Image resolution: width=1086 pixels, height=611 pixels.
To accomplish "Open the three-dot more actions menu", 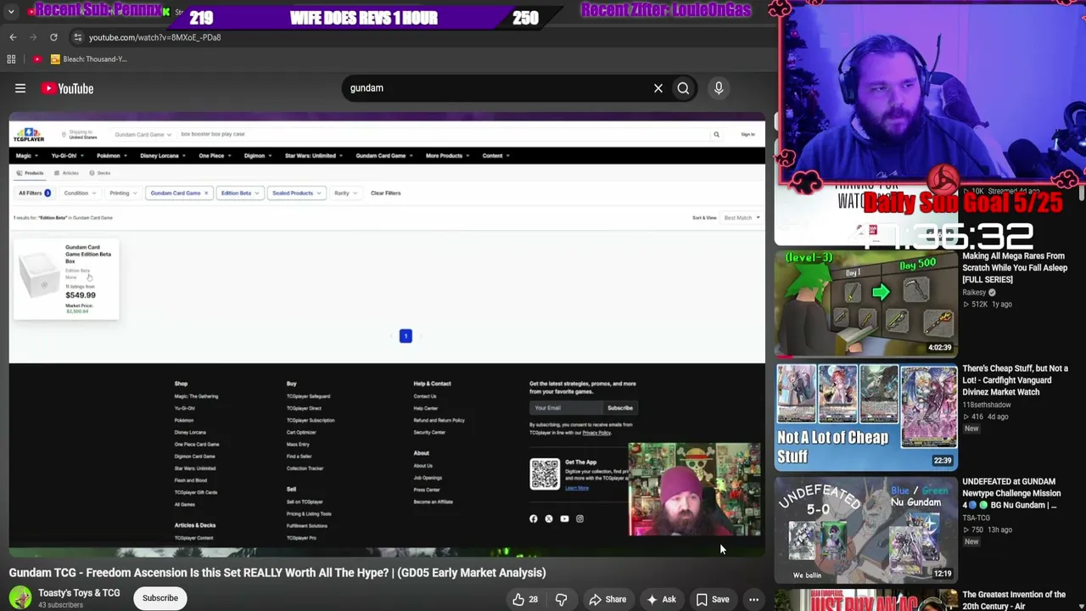I will point(753,599).
